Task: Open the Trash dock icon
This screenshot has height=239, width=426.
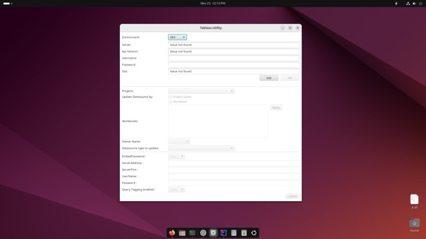Action: tap(244, 233)
